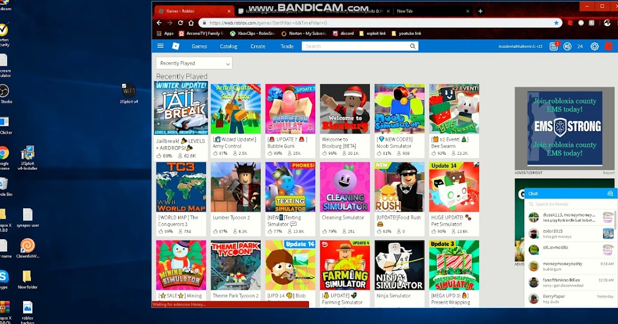Open the Roblox hamburger navigation menu
The width and height of the screenshot is (618, 324).
click(x=161, y=46)
